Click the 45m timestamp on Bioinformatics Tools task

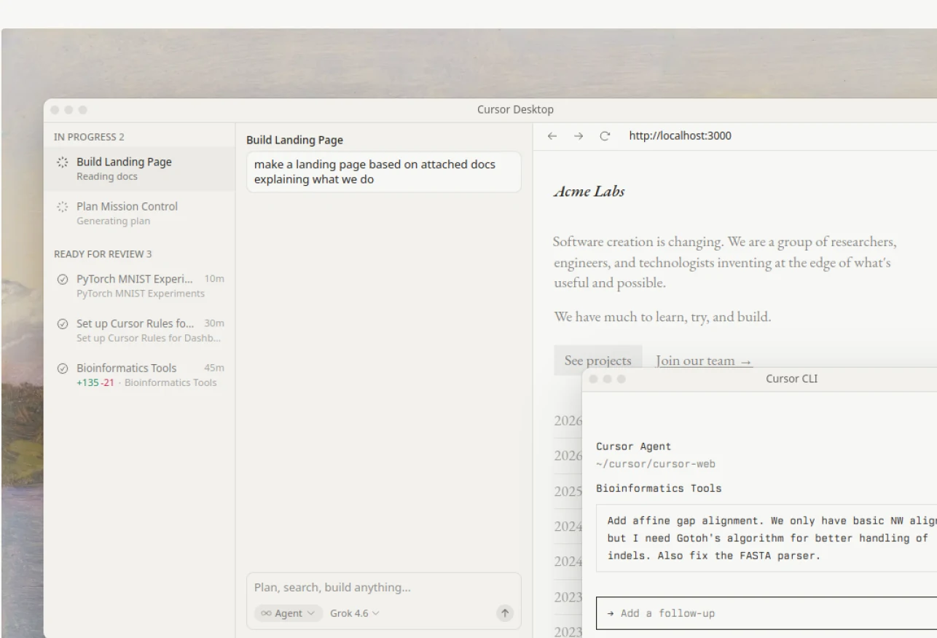214,368
